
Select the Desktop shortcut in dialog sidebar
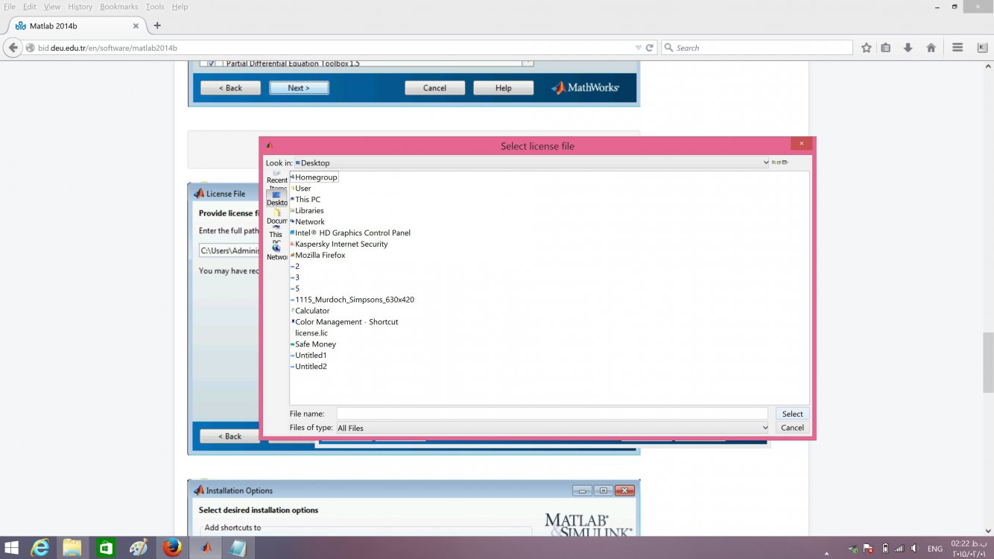(277, 199)
